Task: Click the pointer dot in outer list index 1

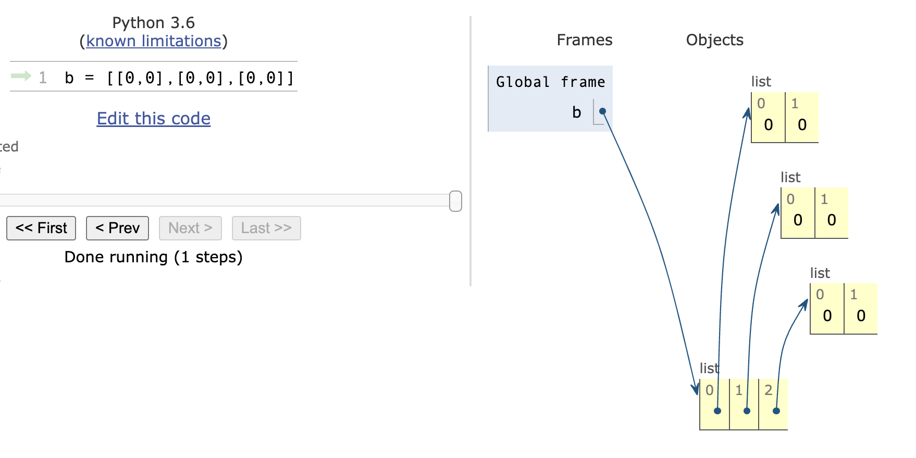Action: 747,411
